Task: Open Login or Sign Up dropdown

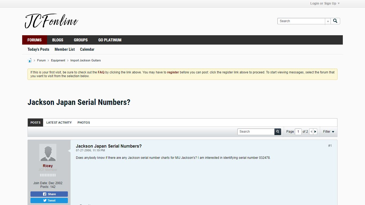Action: click(x=325, y=3)
